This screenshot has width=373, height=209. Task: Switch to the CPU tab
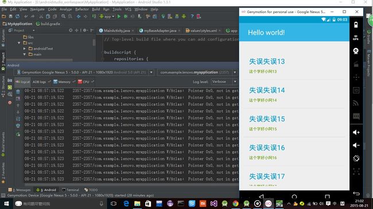(x=86, y=82)
